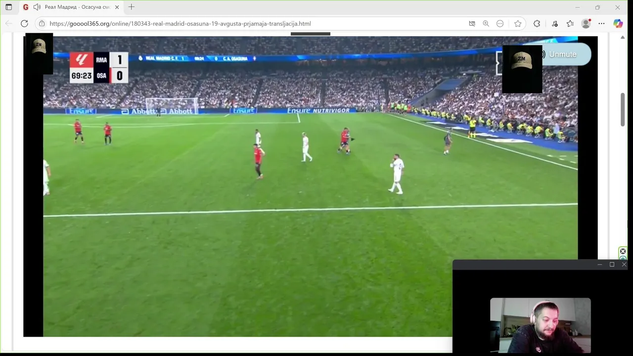Click the ZM cap logo beside Unmute
The width and height of the screenshot is (633, 356).
(522, 69)
